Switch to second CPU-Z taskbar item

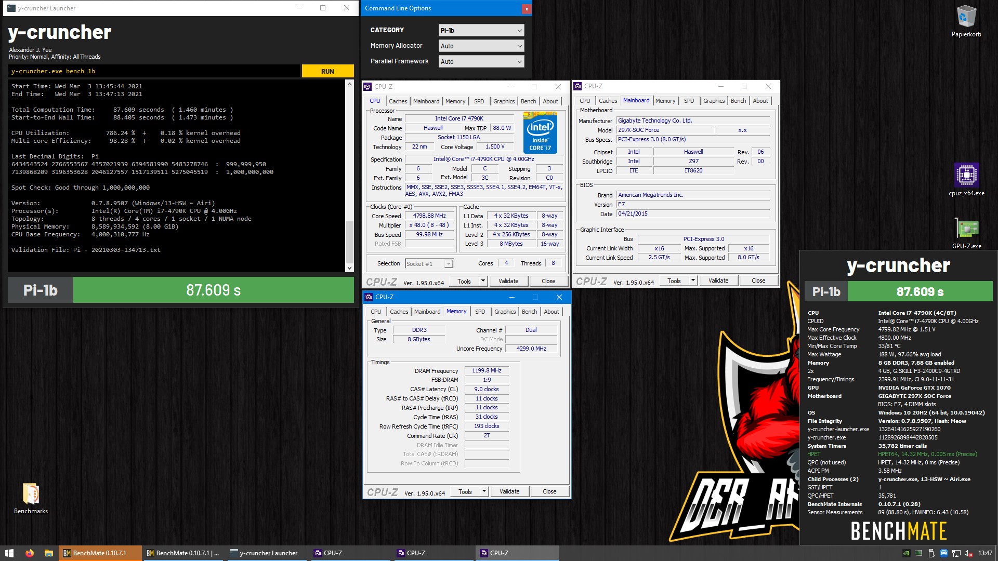coord(433,553)
